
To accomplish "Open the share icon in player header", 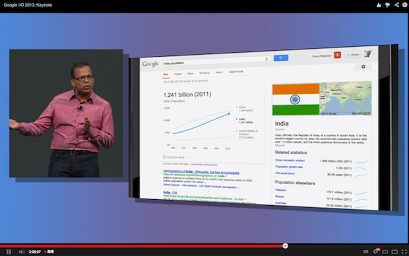I will click(x=396, y=5).
